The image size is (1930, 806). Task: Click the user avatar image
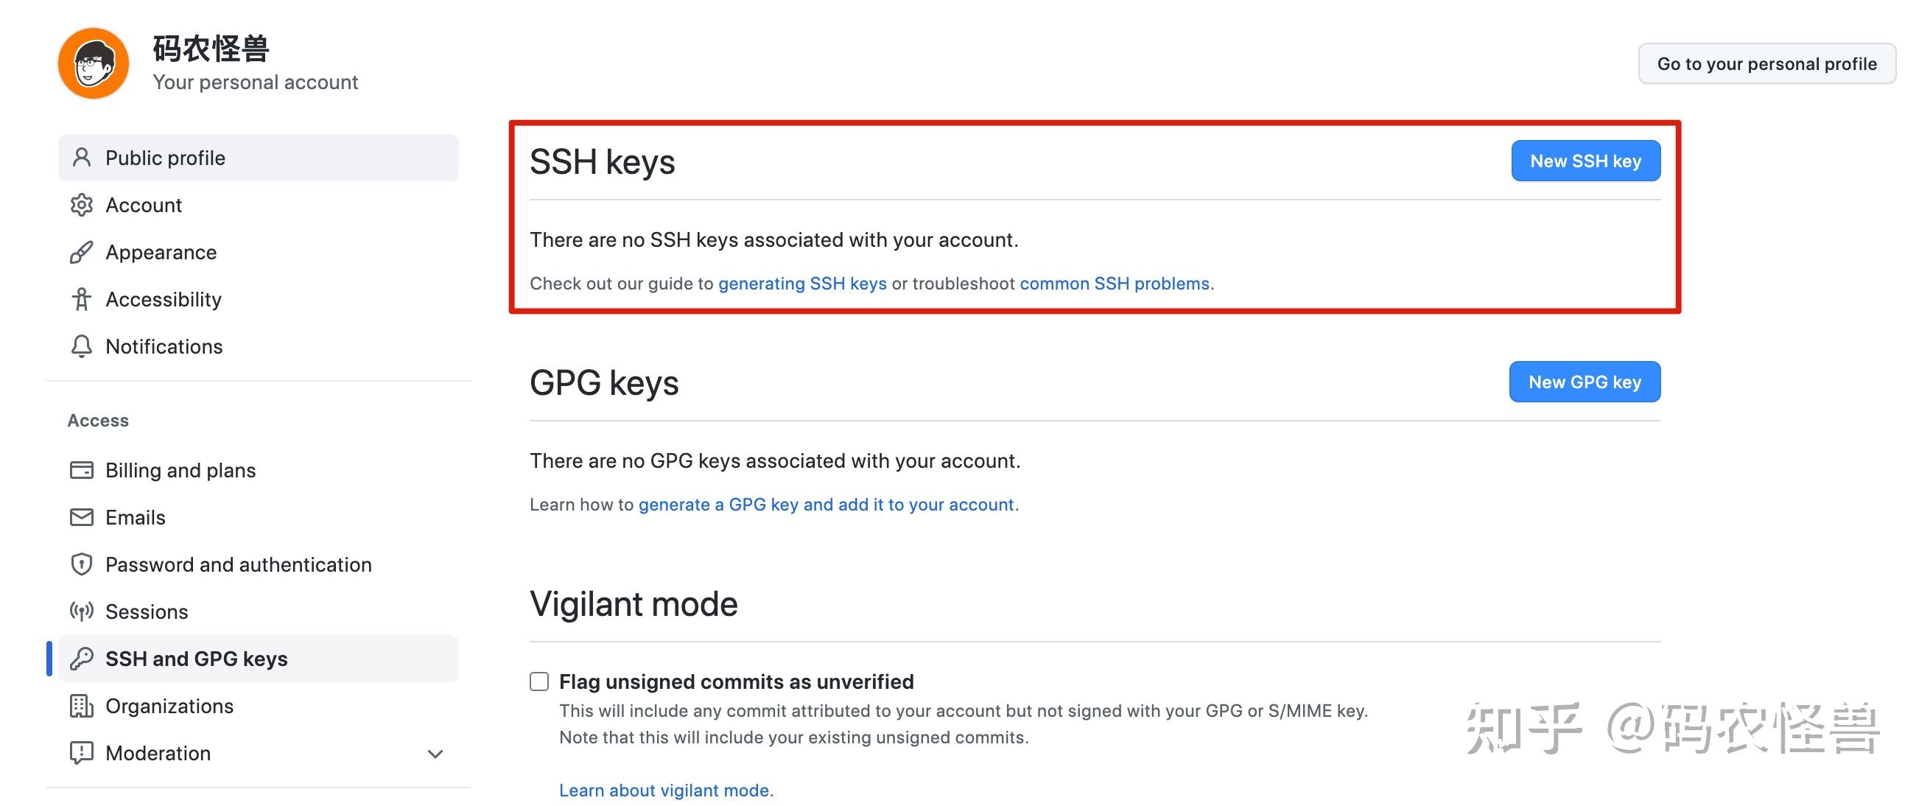click(94, 63)
